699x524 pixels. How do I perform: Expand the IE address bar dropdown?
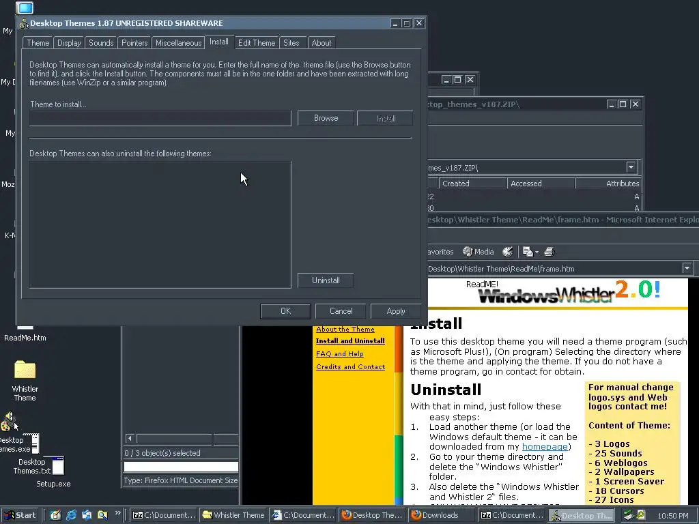(x=687, y=268)
